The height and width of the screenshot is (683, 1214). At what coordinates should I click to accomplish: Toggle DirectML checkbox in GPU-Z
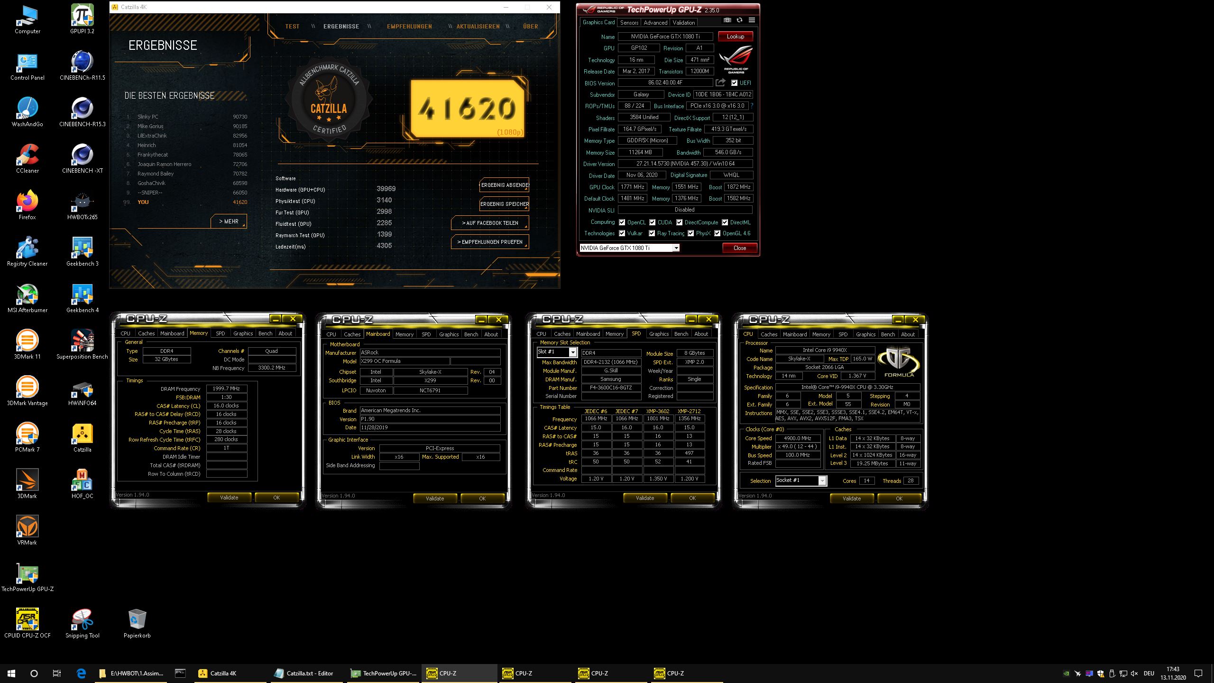tap(725, 222)
